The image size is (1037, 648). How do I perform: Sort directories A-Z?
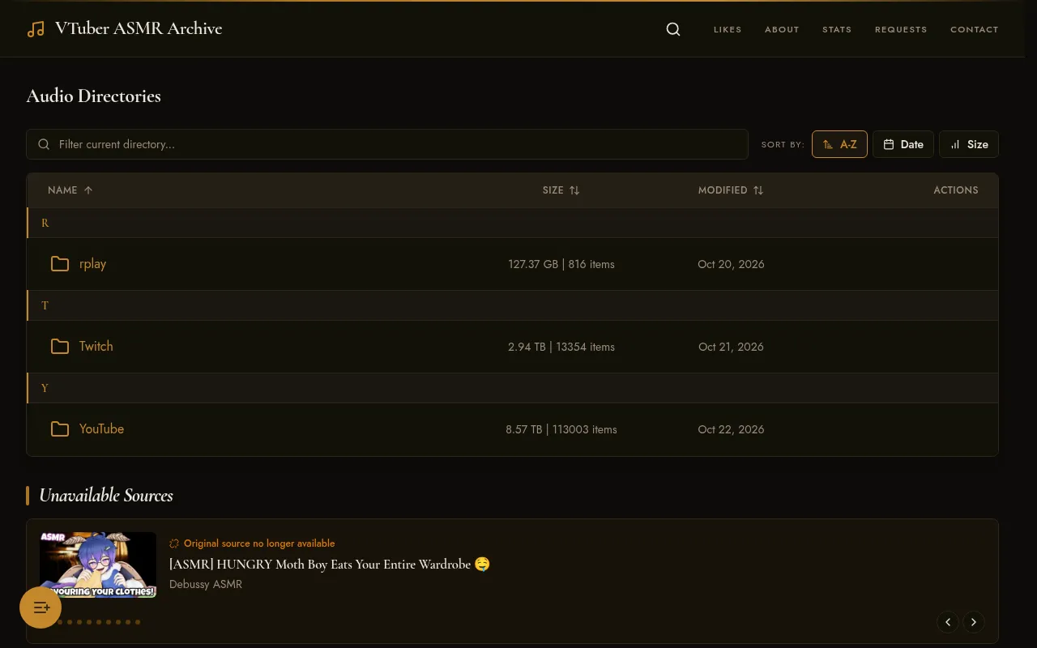839,144
